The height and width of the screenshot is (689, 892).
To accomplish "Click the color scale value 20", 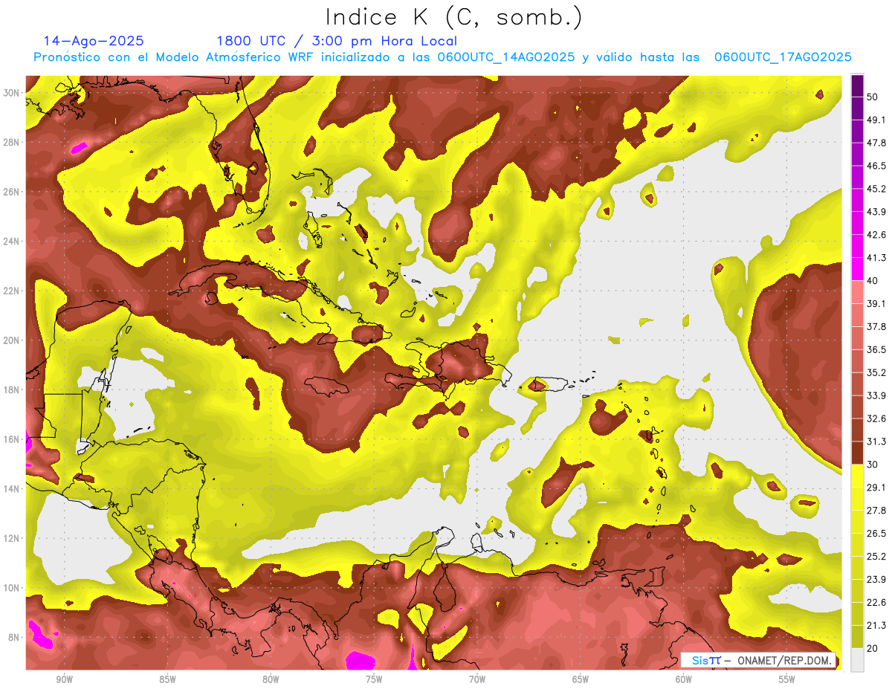I will click(x=873, y=648).
